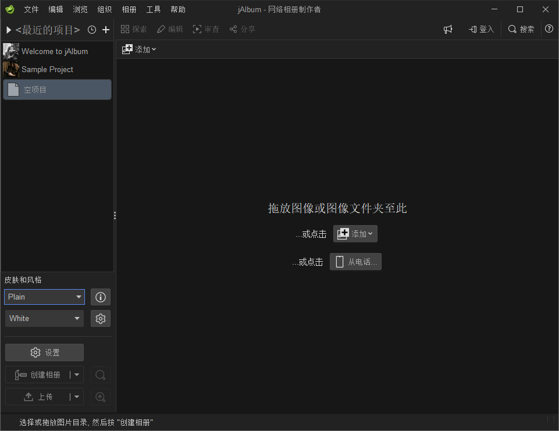Open style settings gear next to White
This screenshot has height=431, width=559.
point(101,319)
